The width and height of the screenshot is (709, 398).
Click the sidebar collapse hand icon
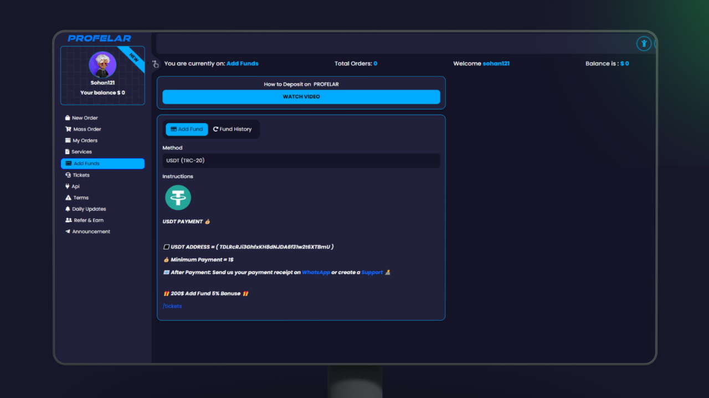click(x=156, y=64)
